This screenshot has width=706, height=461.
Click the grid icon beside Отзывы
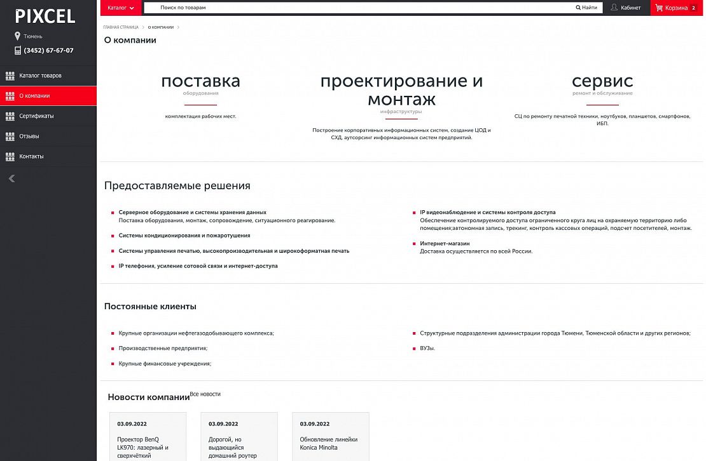[10, 136]
